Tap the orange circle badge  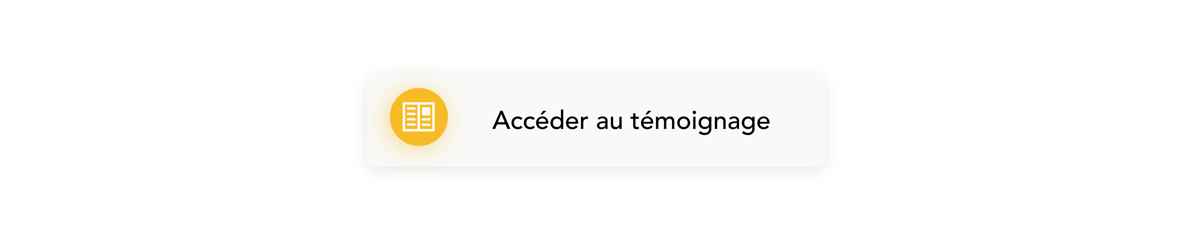coord(418,117)
